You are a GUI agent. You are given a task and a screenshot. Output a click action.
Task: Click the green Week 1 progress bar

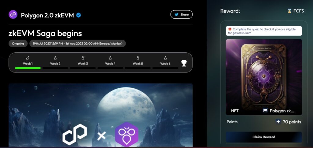28,68
